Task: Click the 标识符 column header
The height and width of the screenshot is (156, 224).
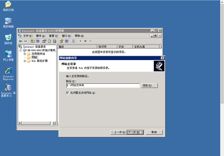Action: [107, 47]
